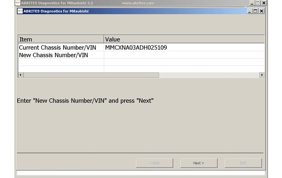Click the table's left scroll arrow

(x=21, y=75)
